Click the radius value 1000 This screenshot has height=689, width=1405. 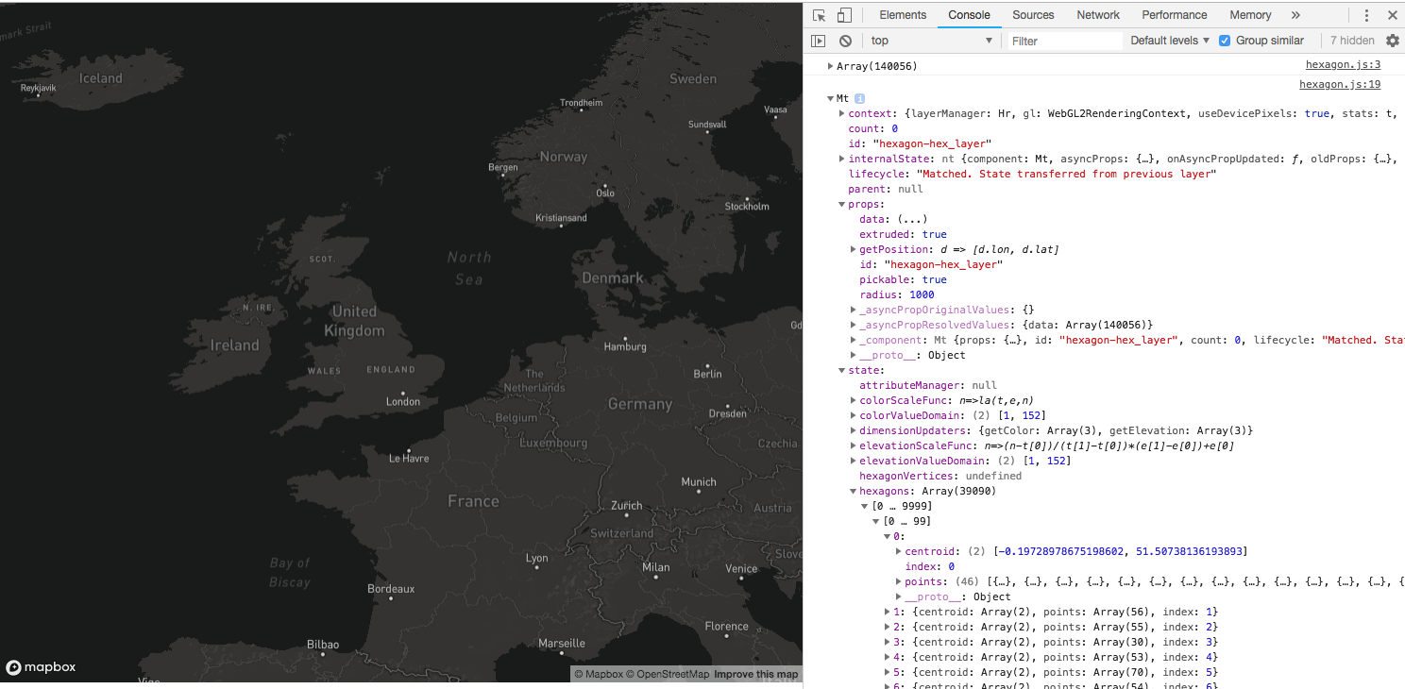[922, 294]
